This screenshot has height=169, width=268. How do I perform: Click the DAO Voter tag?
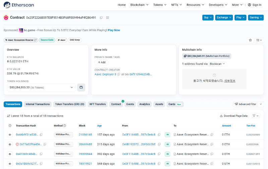click(75, 40)
